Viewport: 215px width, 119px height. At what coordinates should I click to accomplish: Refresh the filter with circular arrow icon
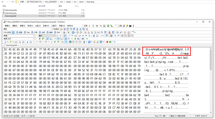[x=57, y=36]
